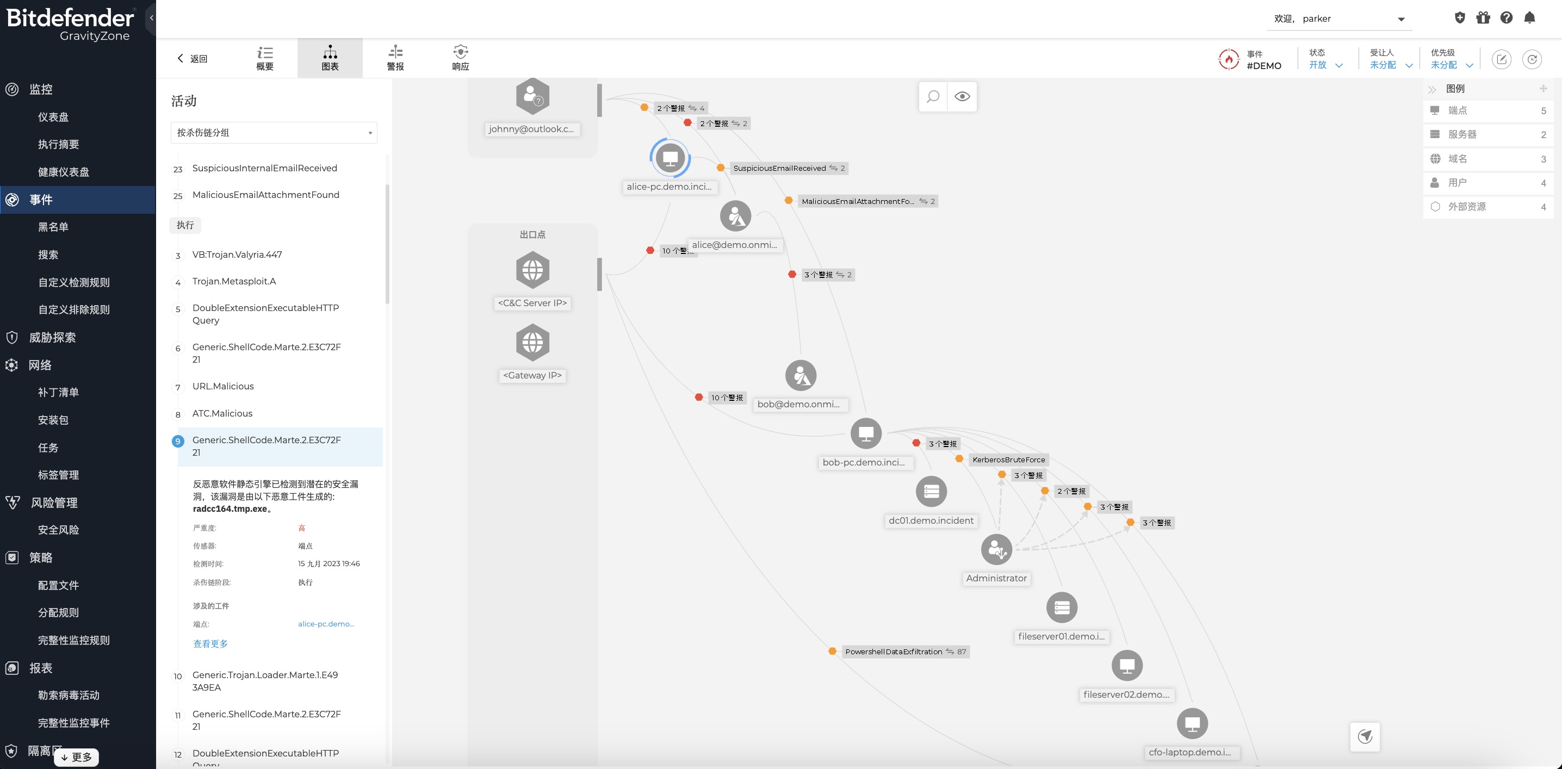This screenshot has width=1562, height=769.
Task: Click the search magnifier icon on graph
Action: 933,97
